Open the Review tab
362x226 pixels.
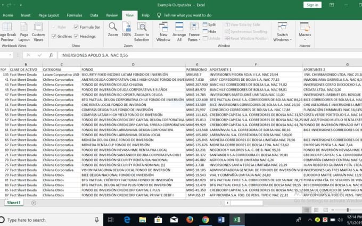tap(112, 15)
